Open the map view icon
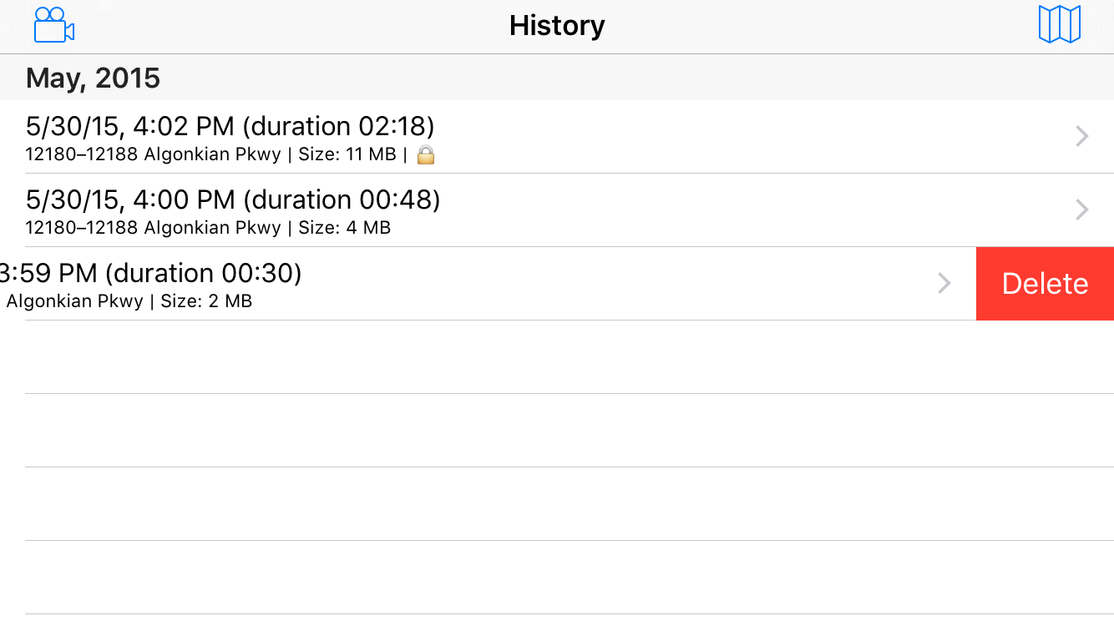The image size is (1114, 626). [x=1059, y=24]
